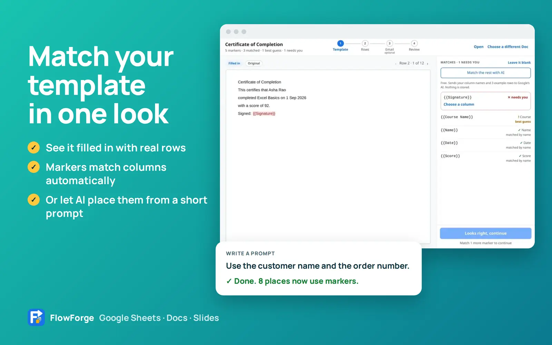Click Choose a different Doc
This screenshot has width=552, height=345.
click(507, 47)
